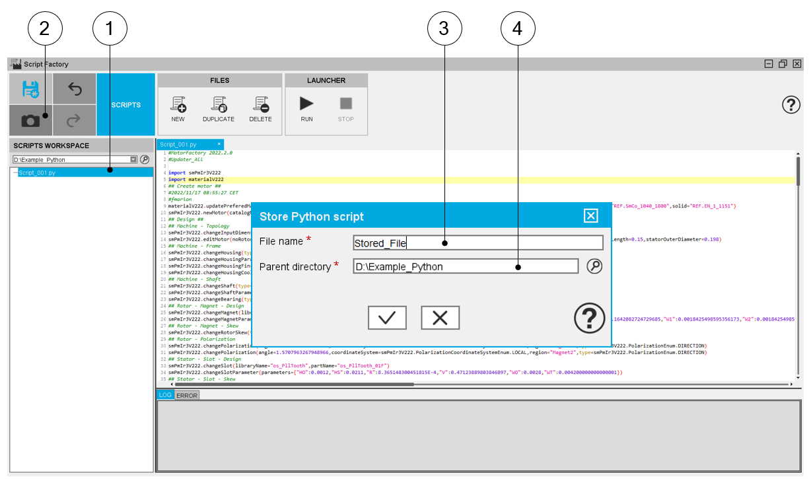The width and height of the screenshot is (809, 479).
Task: Click the undo arrow icon
Action: 74,89
